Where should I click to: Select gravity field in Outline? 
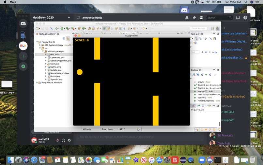(x=204, y=82)
